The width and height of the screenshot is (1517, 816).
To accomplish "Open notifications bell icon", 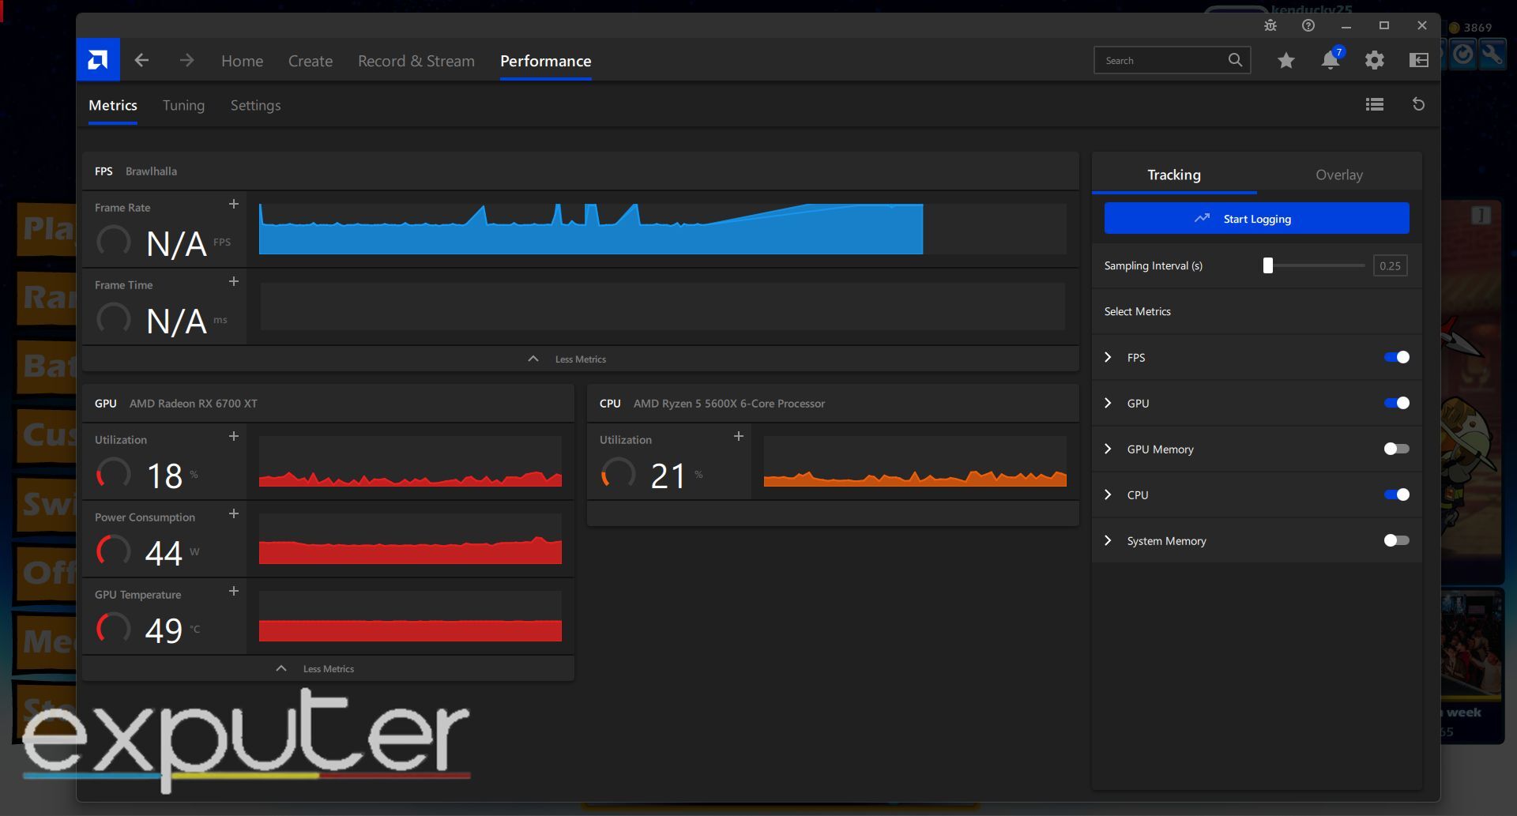I will click(x=1331, y=60).
